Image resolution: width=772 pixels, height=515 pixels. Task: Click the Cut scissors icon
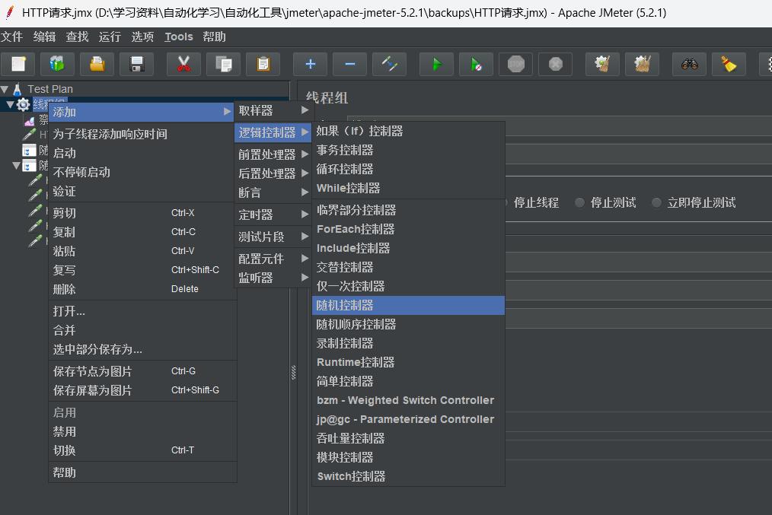click(183, 64)
